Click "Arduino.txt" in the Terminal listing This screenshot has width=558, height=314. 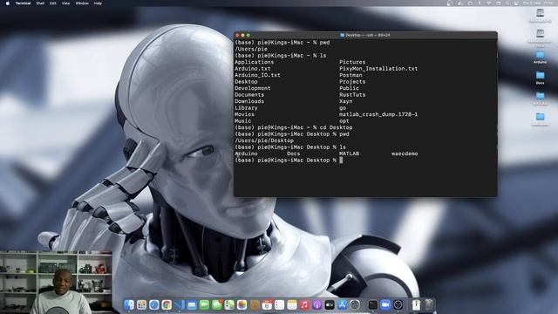(x=252, y=69)
